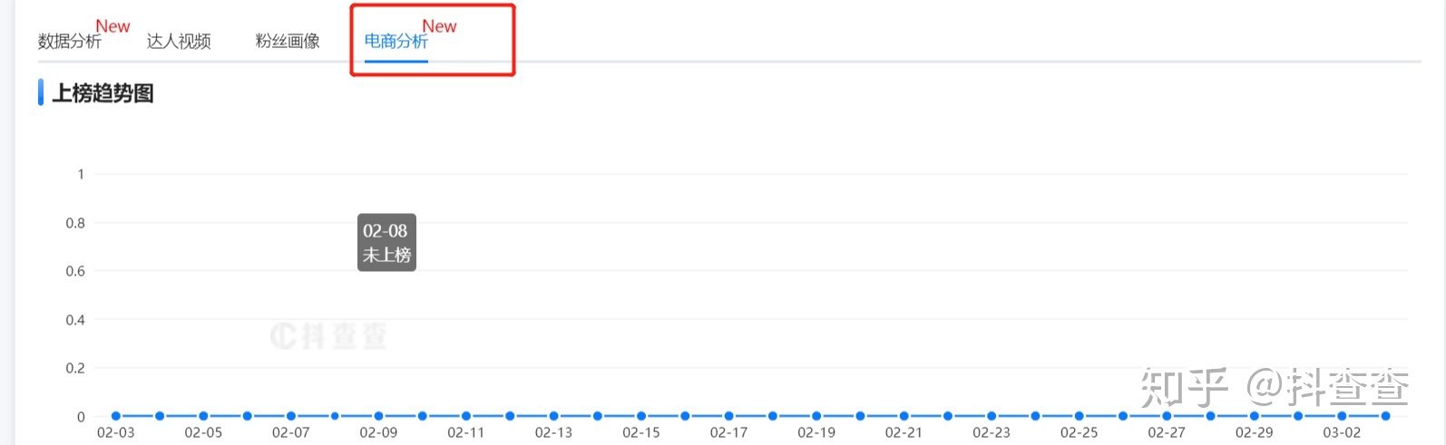Choose the data point at 02-13
Image resolution: width=1446 pixels, height=445 pixels.
click(x=553, y=416)
